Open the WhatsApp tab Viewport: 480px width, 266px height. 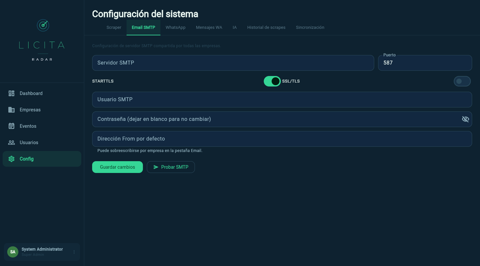(x=175, y=28)
